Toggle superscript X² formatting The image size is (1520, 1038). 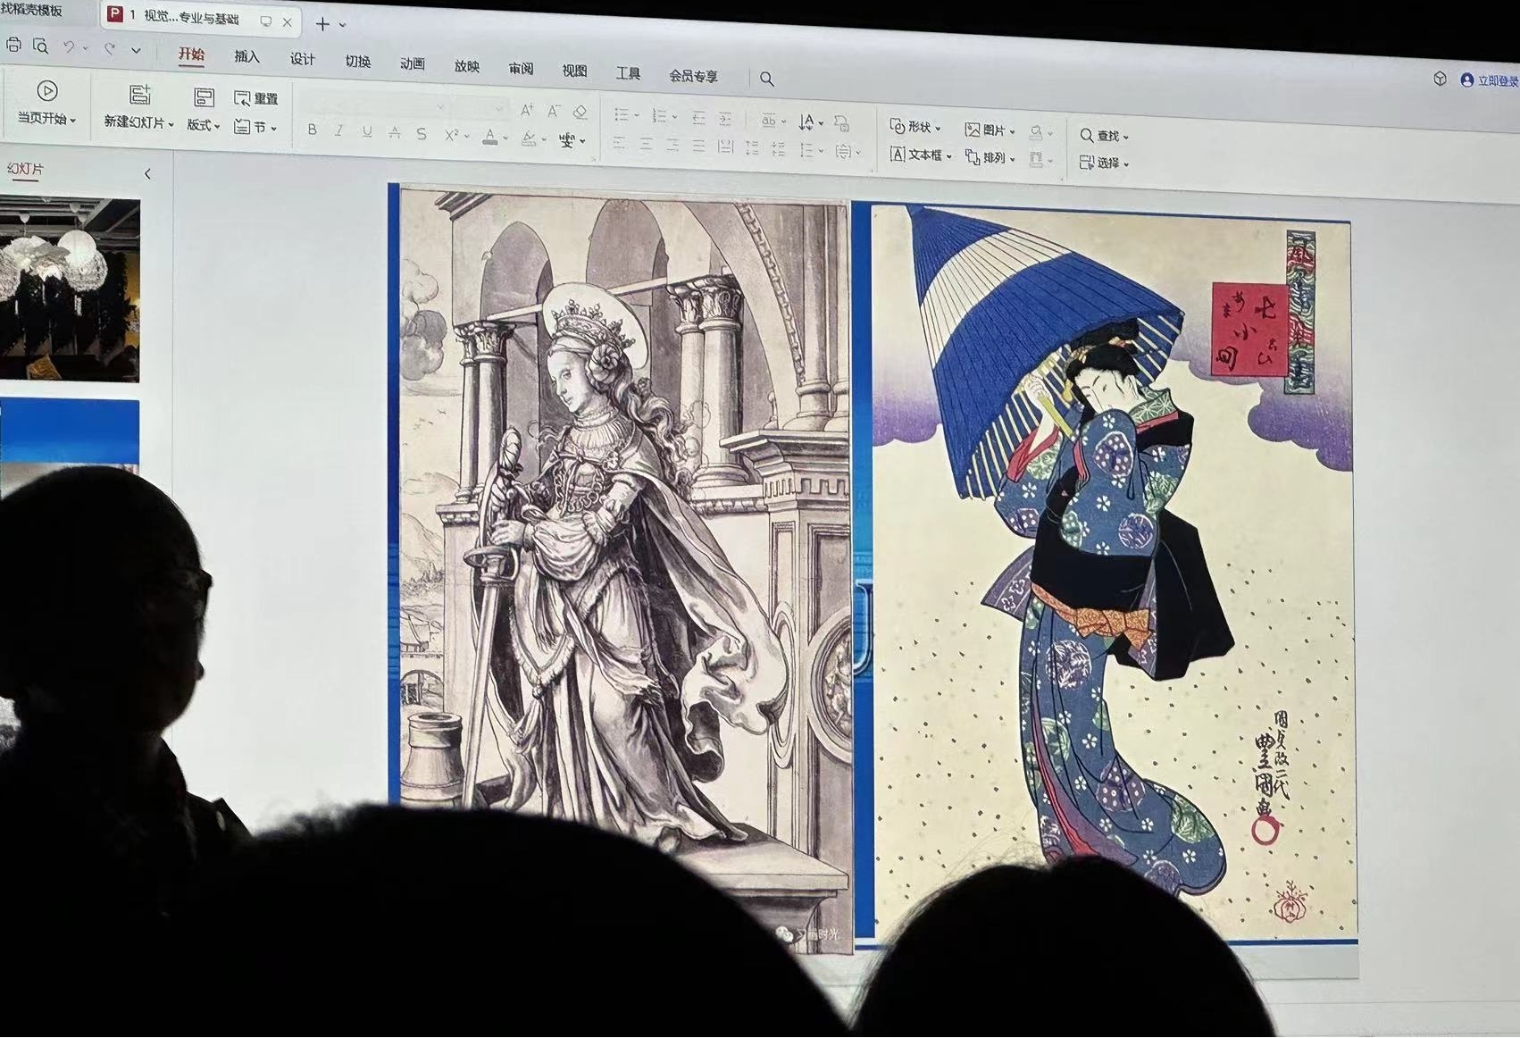point(451,135)
